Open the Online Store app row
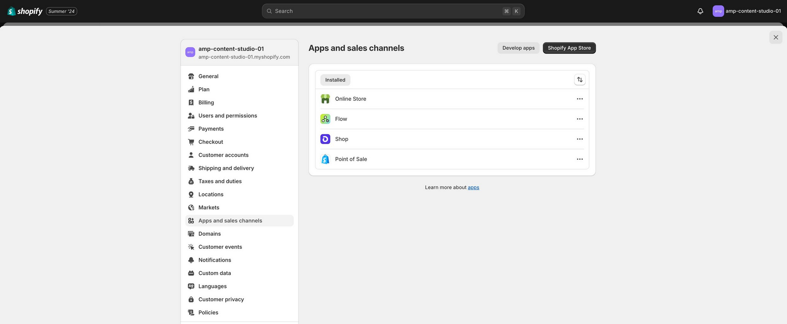The image size is (787, 324). (x=452, y=99)
